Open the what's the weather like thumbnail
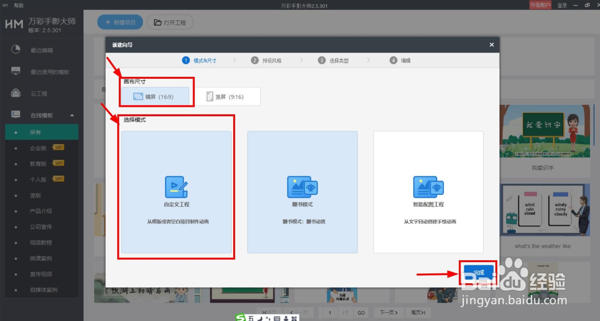600x321 pixels. 545,210
